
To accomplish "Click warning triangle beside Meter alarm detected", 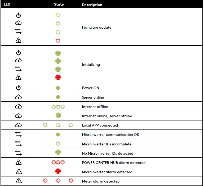I will tap(19, 181).
